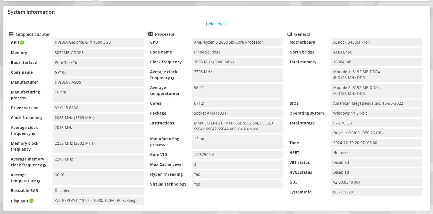433x214 pixels.
Task: Click the green checkmark beside GPU
Action: click(22, 43)
